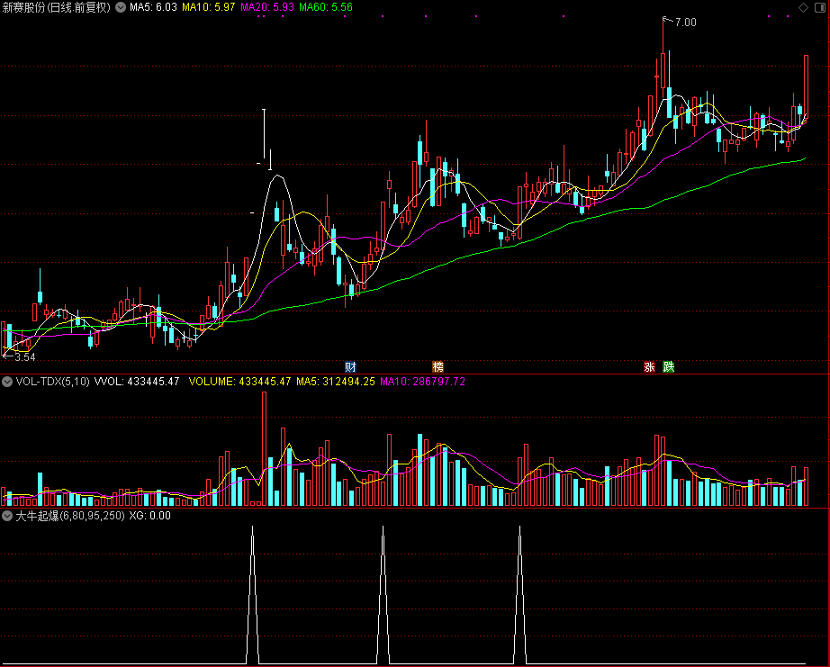Open the 跌 marker on timeline
The image size is (830, 667).
669,367
